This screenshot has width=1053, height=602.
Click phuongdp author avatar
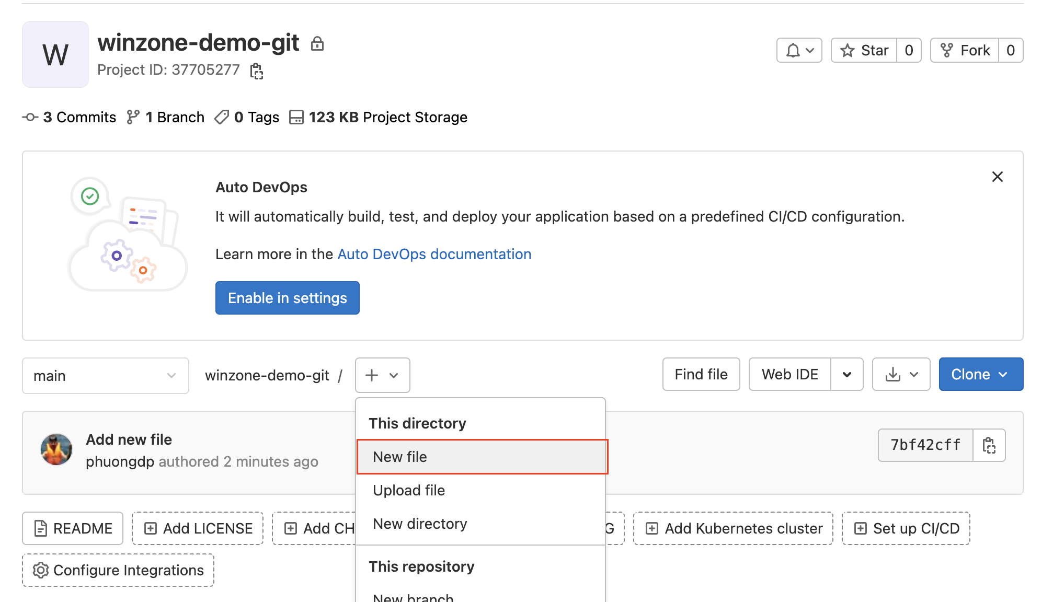click(56, 449)
